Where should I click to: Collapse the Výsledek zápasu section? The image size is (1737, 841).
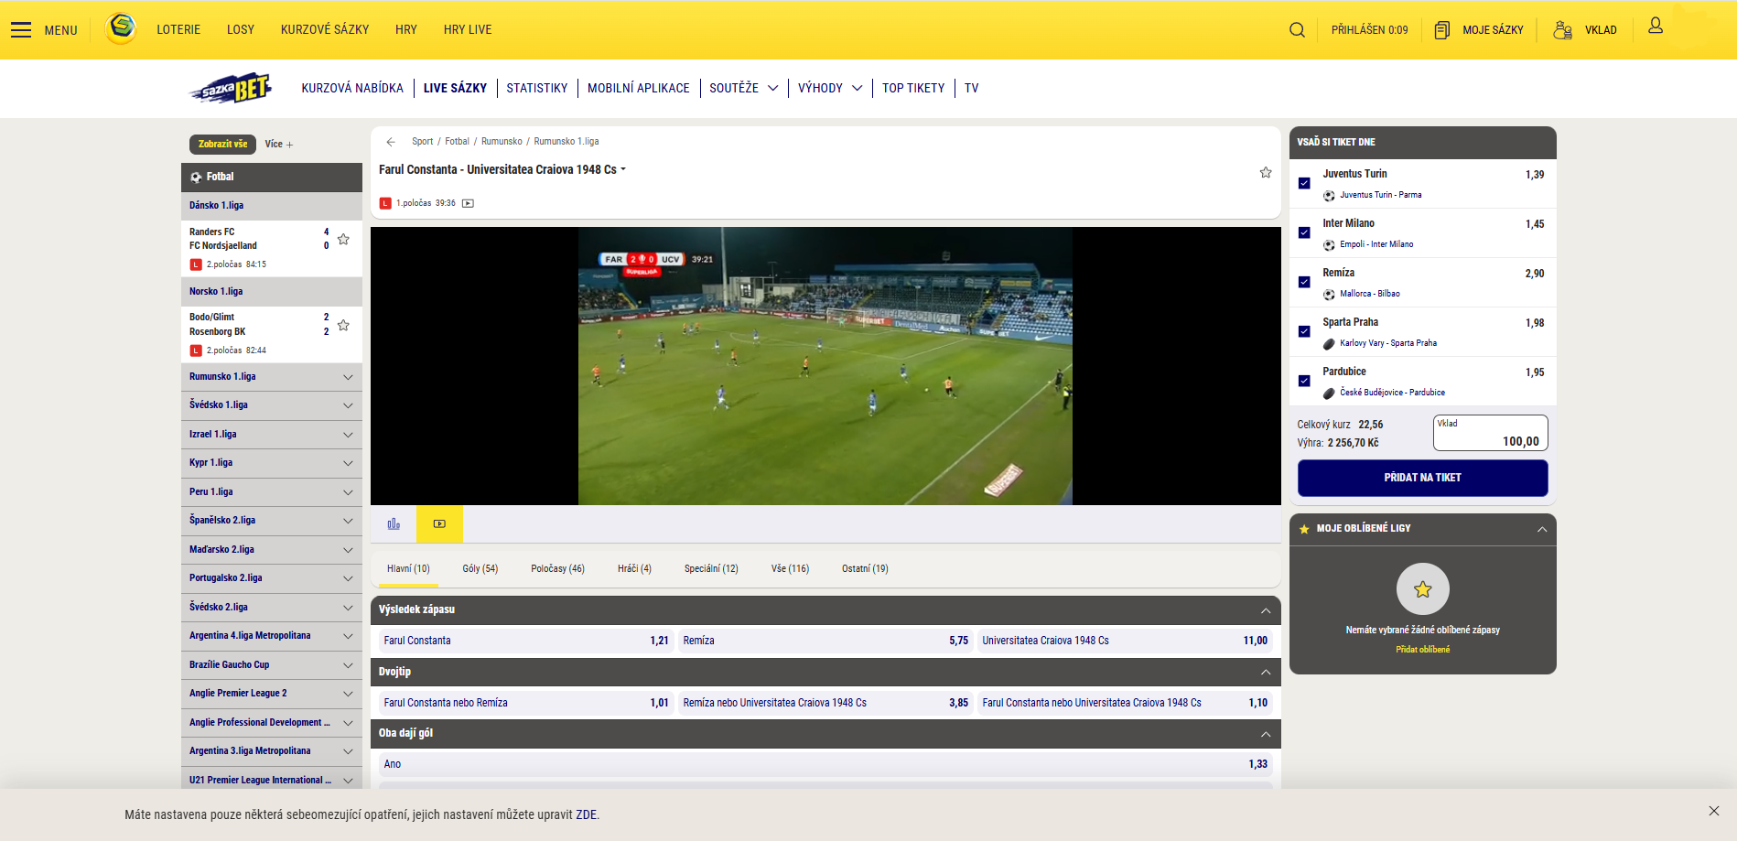1266,610
